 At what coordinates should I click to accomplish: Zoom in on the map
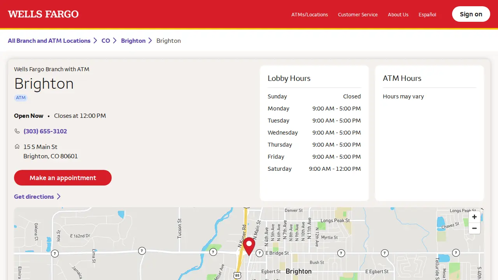click(x=474, y=217)
